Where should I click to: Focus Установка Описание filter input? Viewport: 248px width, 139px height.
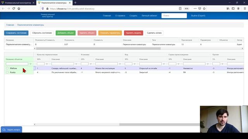(107, 64)
